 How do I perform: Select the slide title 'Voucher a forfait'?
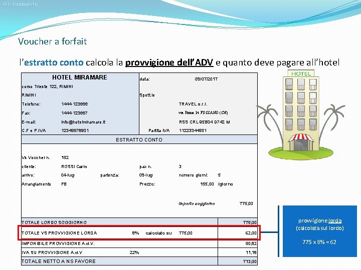click(53, 41)
